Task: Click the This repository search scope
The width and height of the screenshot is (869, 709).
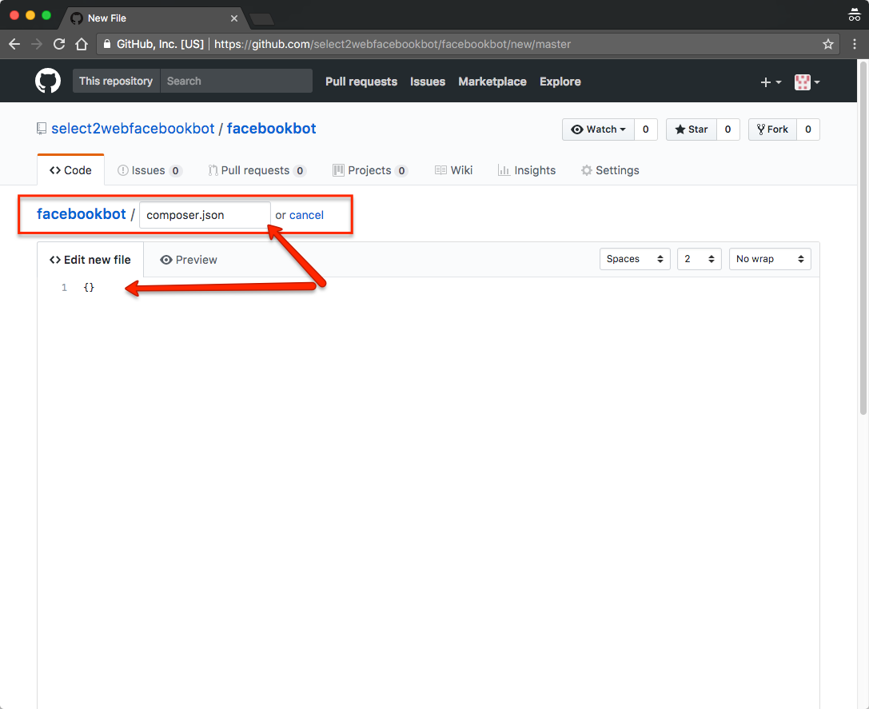Action: [x=116, y=81]
